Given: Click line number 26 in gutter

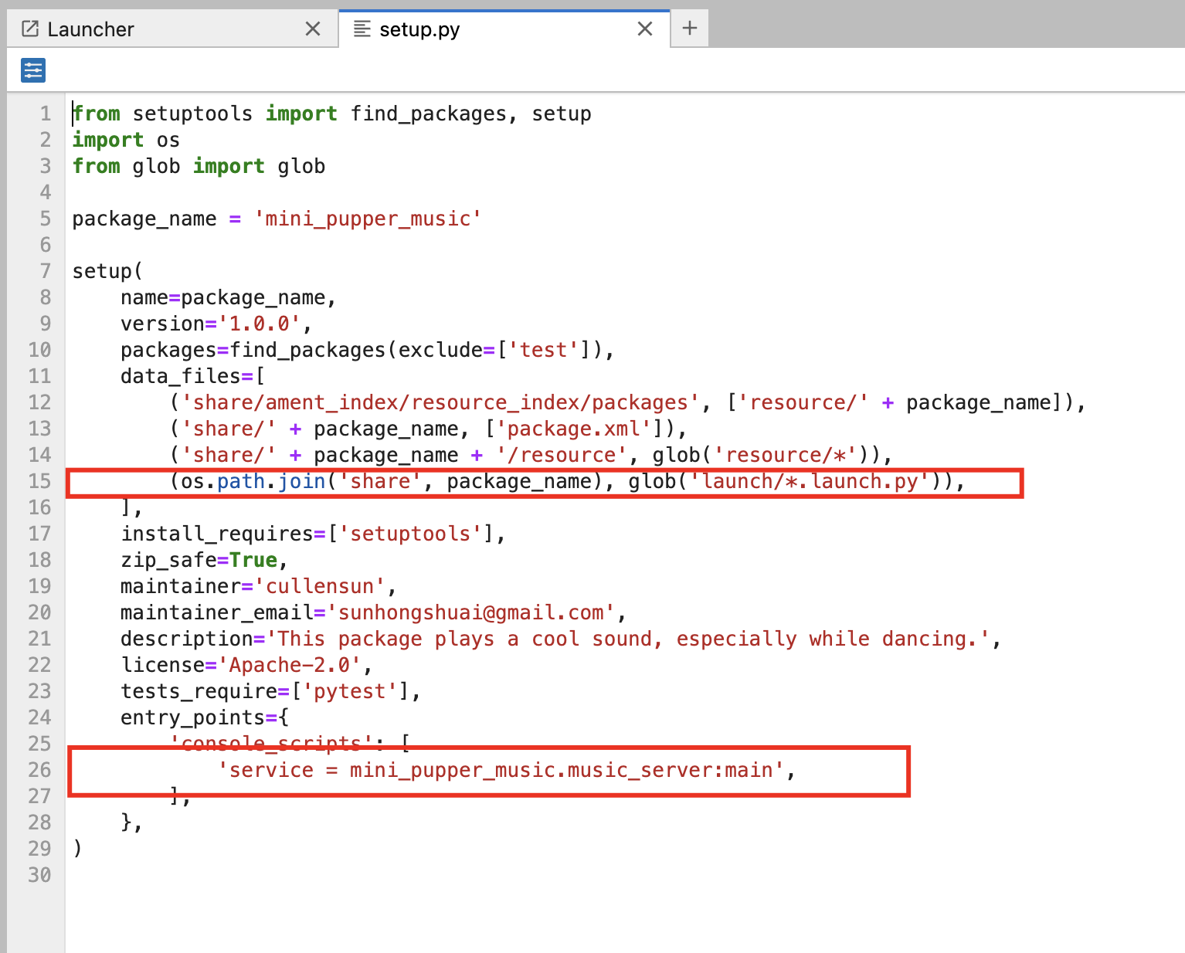Looking at the screenshot, I should pyautogui.click(x=39, y=770).
